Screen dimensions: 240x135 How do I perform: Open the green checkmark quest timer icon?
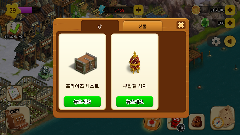click(x=15, y=29)
